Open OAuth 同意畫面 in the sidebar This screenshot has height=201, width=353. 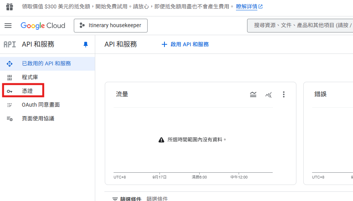(x=47, y=105)
